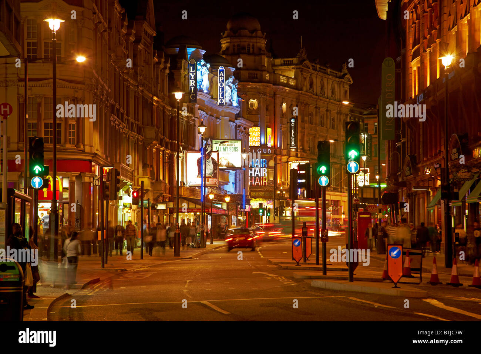Click the vertical GIELGUD theatre sign
Viewport: 481px width, 354px height.
293,133
